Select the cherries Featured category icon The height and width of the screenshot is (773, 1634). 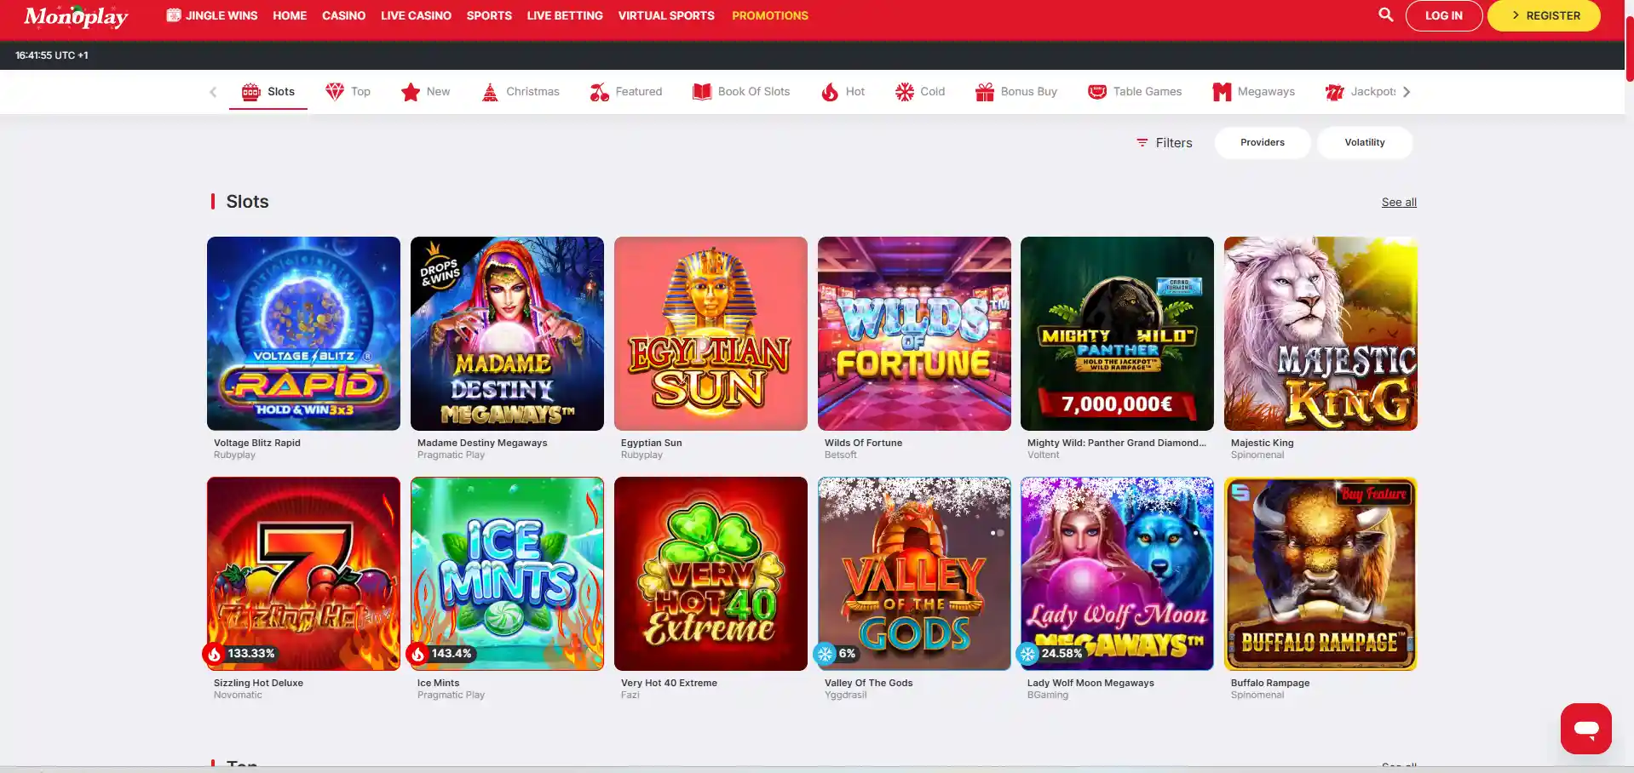tap(599, 91)
